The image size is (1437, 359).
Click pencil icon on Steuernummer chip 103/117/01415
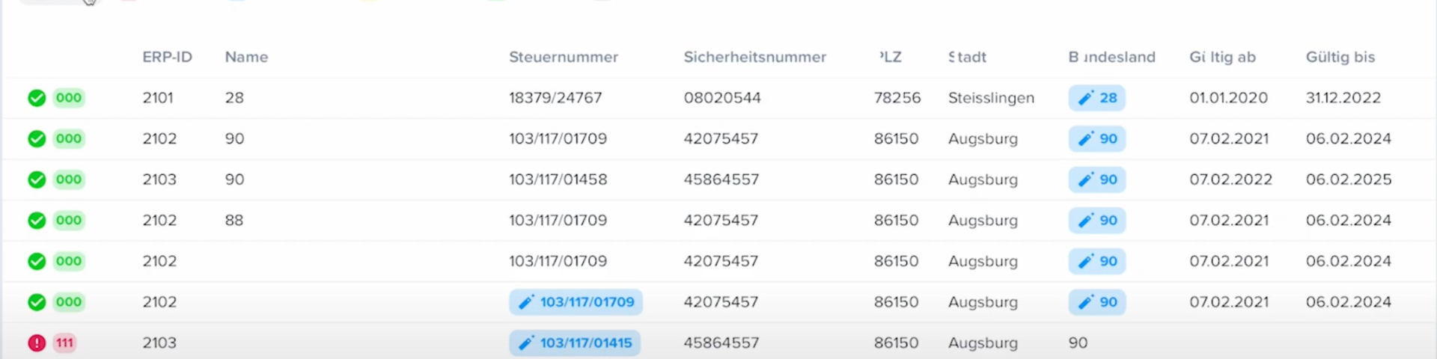tap(526, 343)
